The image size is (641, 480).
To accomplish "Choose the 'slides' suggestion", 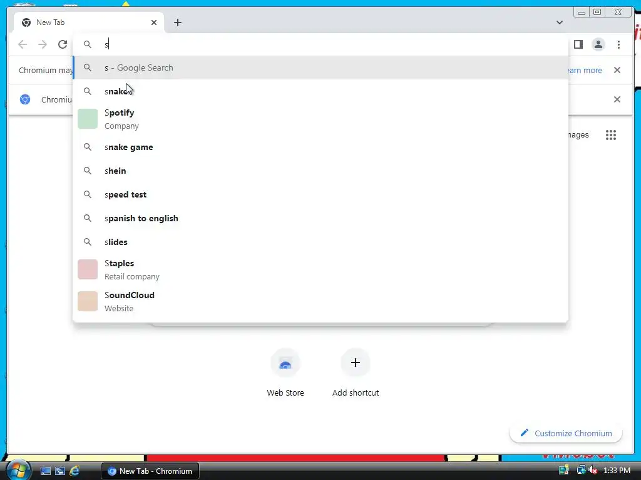I will pos(320,242).
